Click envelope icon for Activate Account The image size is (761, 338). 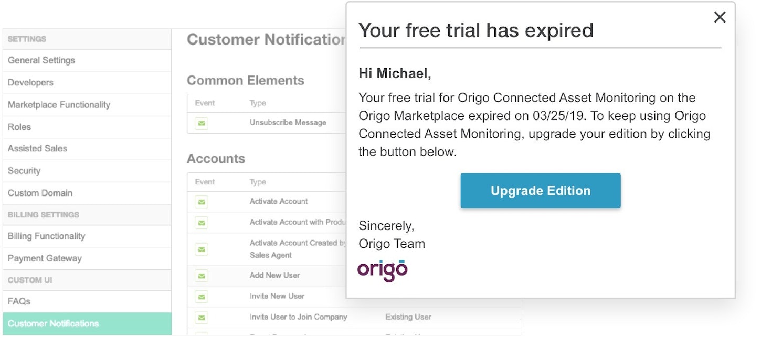pyautogui.click(x=202, y=202)
